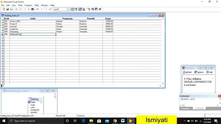The height and width of the screenshot is (124, 221).
Task: Click the Harga column header
Action: point(108,19)
